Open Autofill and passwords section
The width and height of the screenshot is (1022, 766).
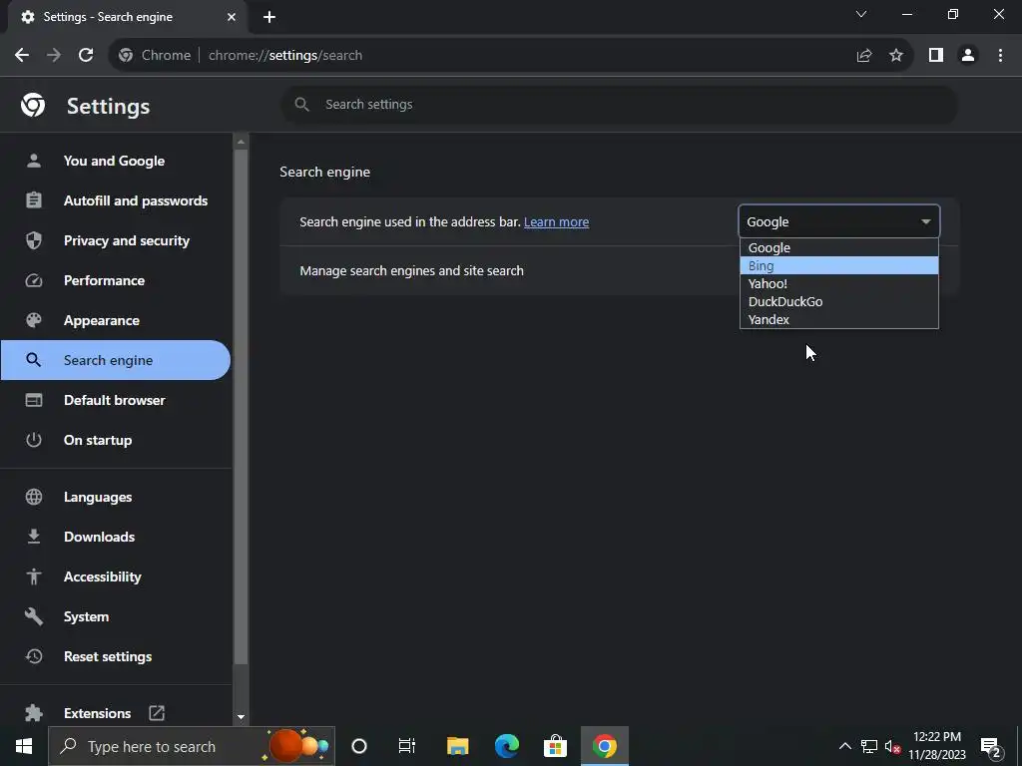(116, 200)
